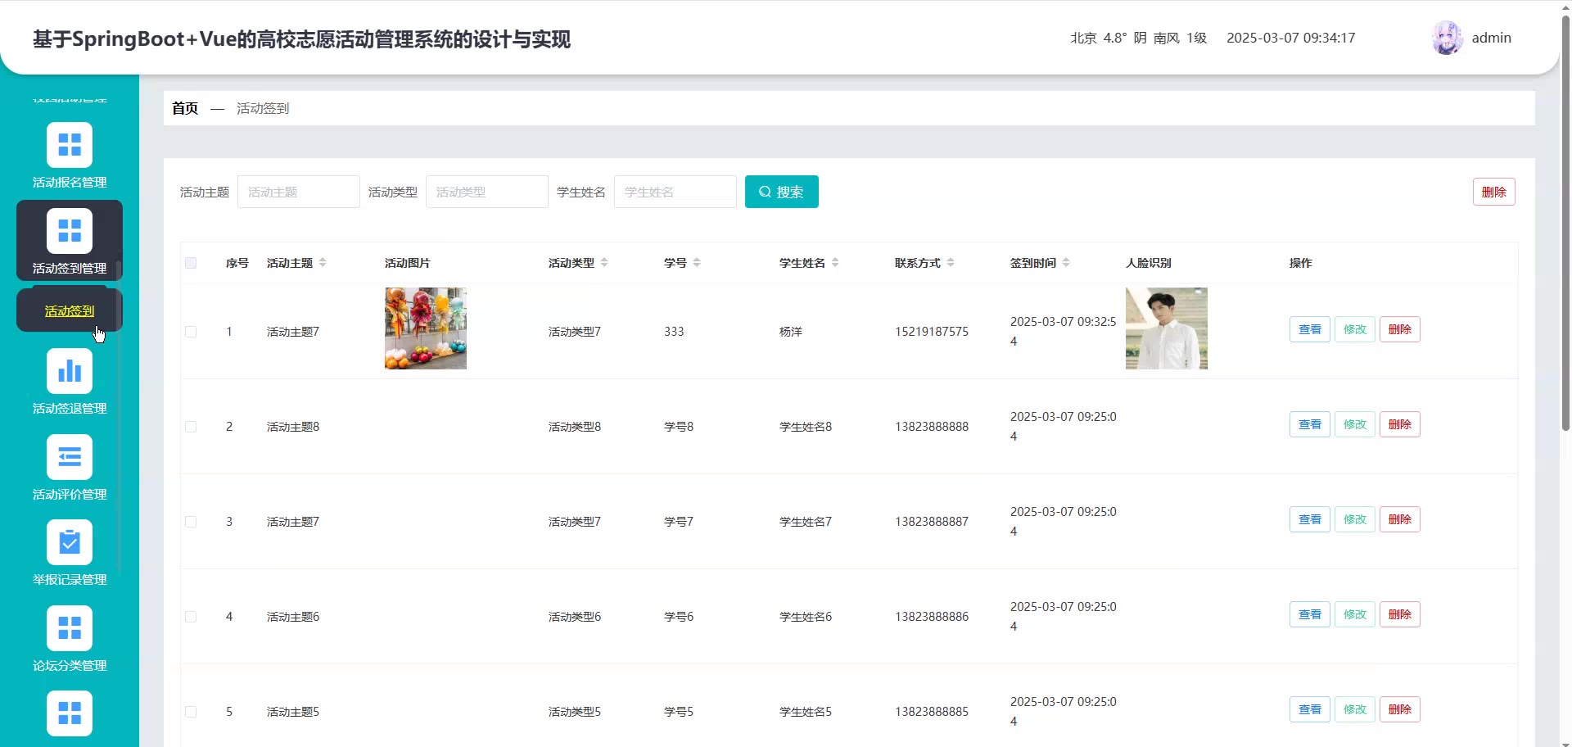Click 修改 for row 学生姓名7

1354,519
